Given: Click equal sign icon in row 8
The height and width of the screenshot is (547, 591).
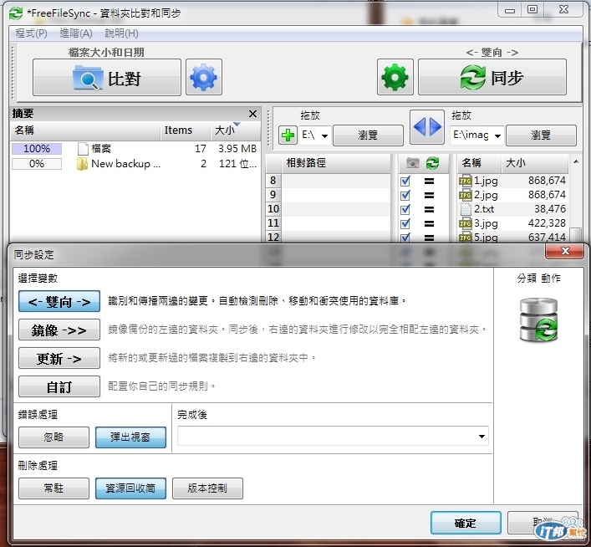Looking at the screenshot, I should [429, 181].
